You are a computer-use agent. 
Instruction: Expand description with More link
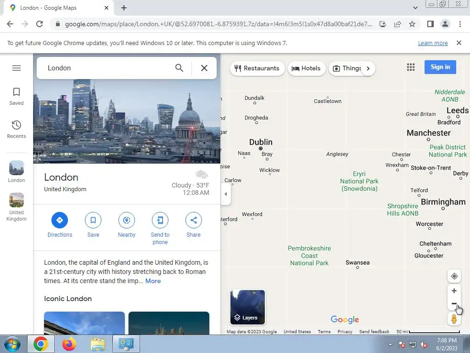[153, 281]
